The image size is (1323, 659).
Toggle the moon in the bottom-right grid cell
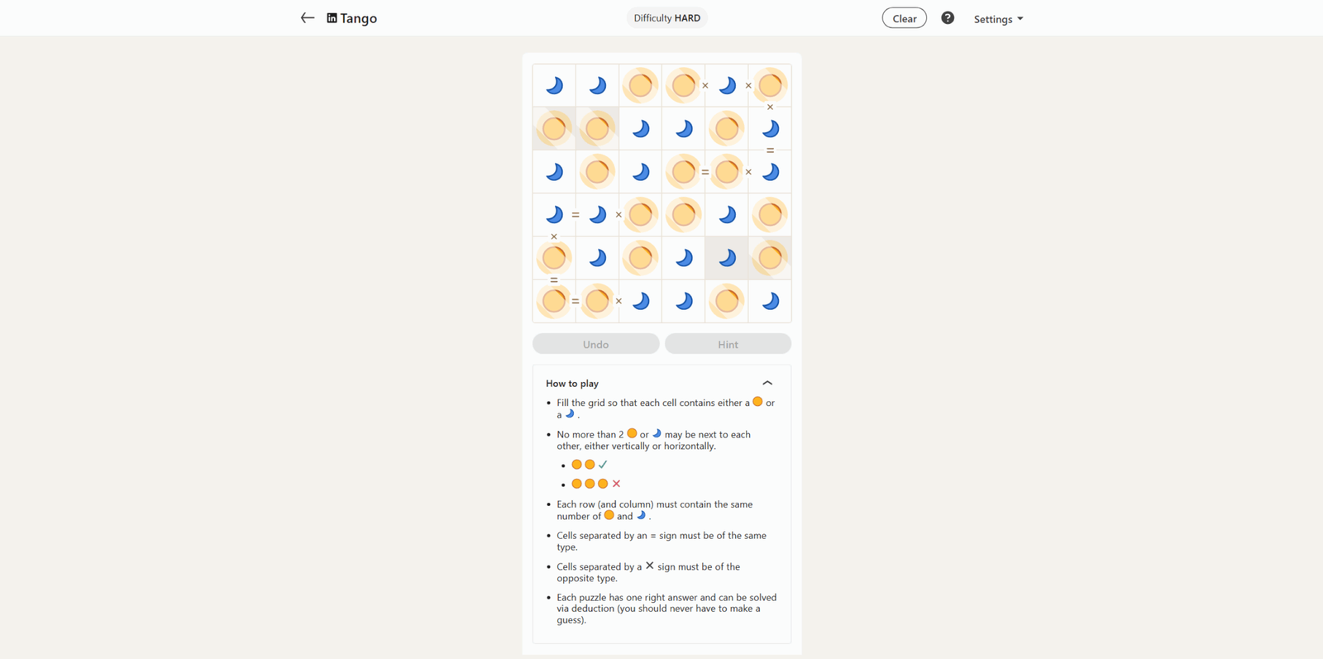tap(770, 301)
